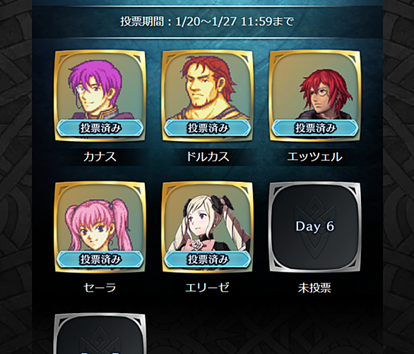This screenshot has height=354, width=414.
Task: Open the partially visible bottom empty slot
Action: click(100, 334)
